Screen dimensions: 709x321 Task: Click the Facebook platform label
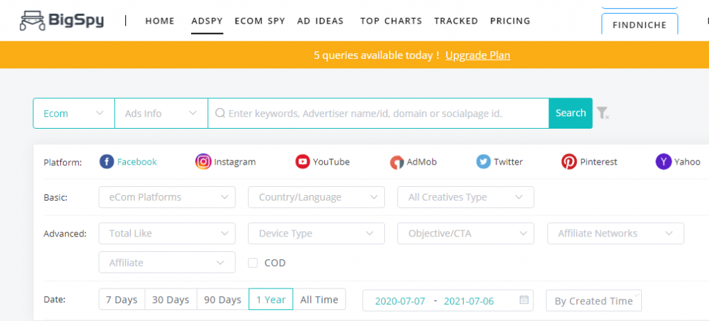tap(137, 161)
